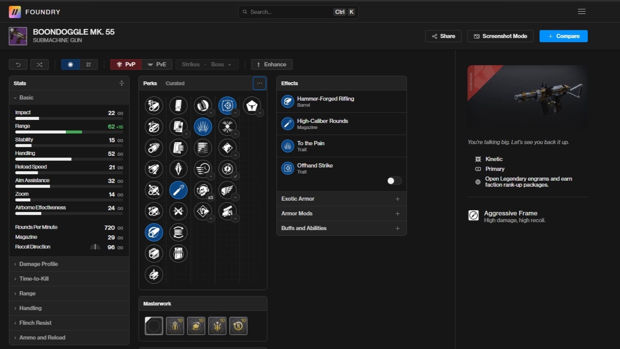
Task: Switch to PvP mode
Action: tap(126, 65)
